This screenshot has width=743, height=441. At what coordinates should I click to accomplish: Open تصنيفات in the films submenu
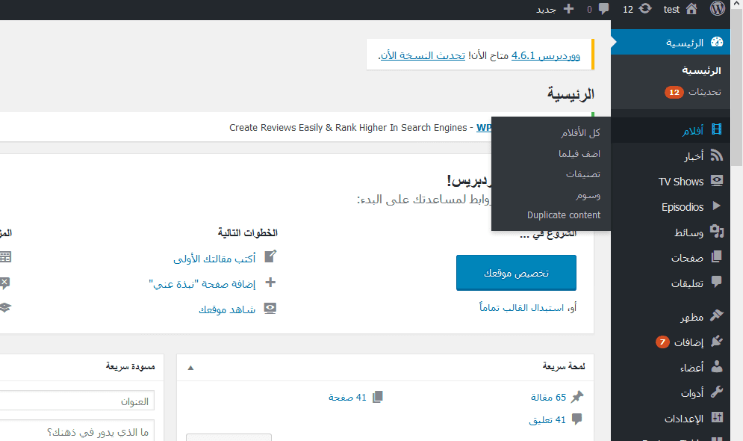pos(582,174)
